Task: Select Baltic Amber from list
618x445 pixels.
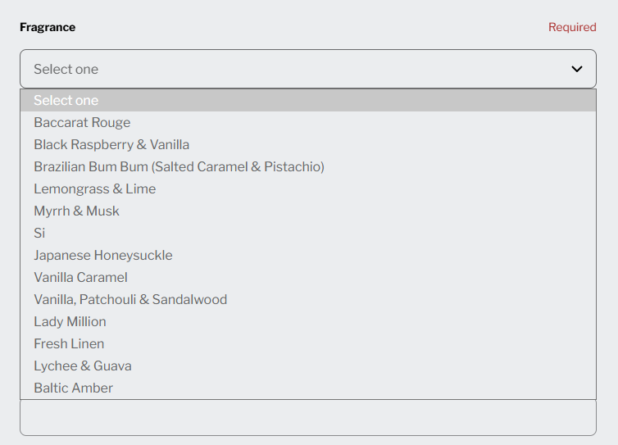Action: 73,388
